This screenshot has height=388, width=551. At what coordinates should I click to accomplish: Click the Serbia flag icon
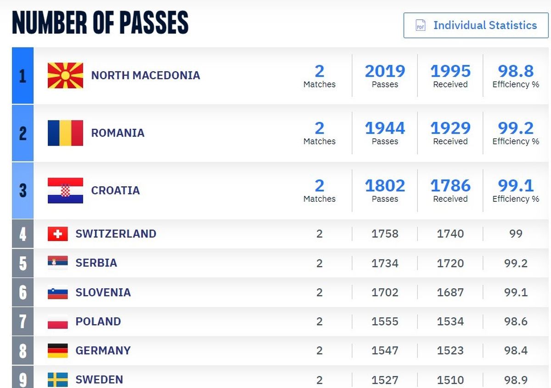[x=58, y=263]
